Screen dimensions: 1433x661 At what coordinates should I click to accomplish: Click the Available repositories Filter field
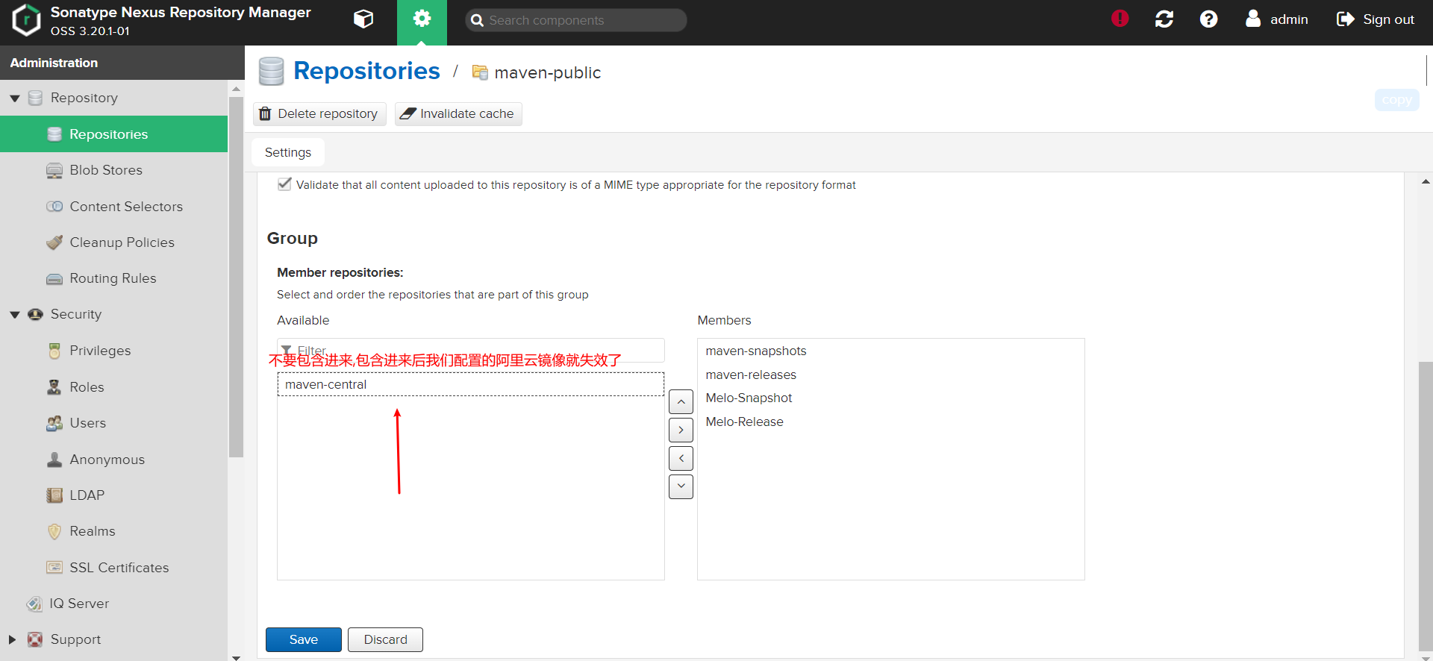[470, 350]
